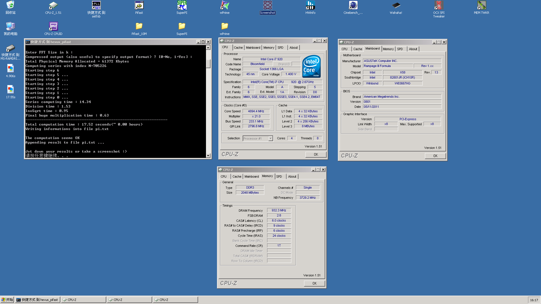The image size is (541, 304).
Task: Switch to CPU tab in Mainboard window
Action: tap(344, 49)
